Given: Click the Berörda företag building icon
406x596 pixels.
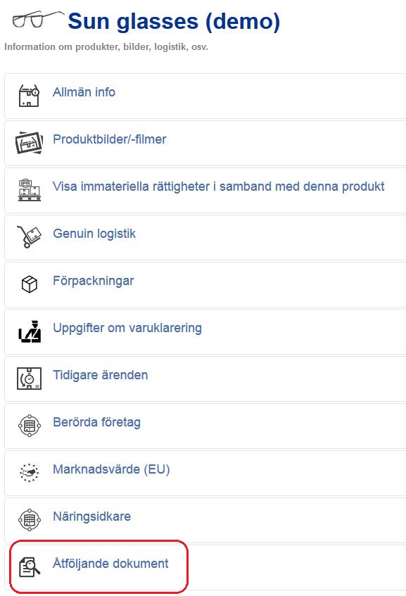Looking at the screenshot, I should [x=30, y=425].
